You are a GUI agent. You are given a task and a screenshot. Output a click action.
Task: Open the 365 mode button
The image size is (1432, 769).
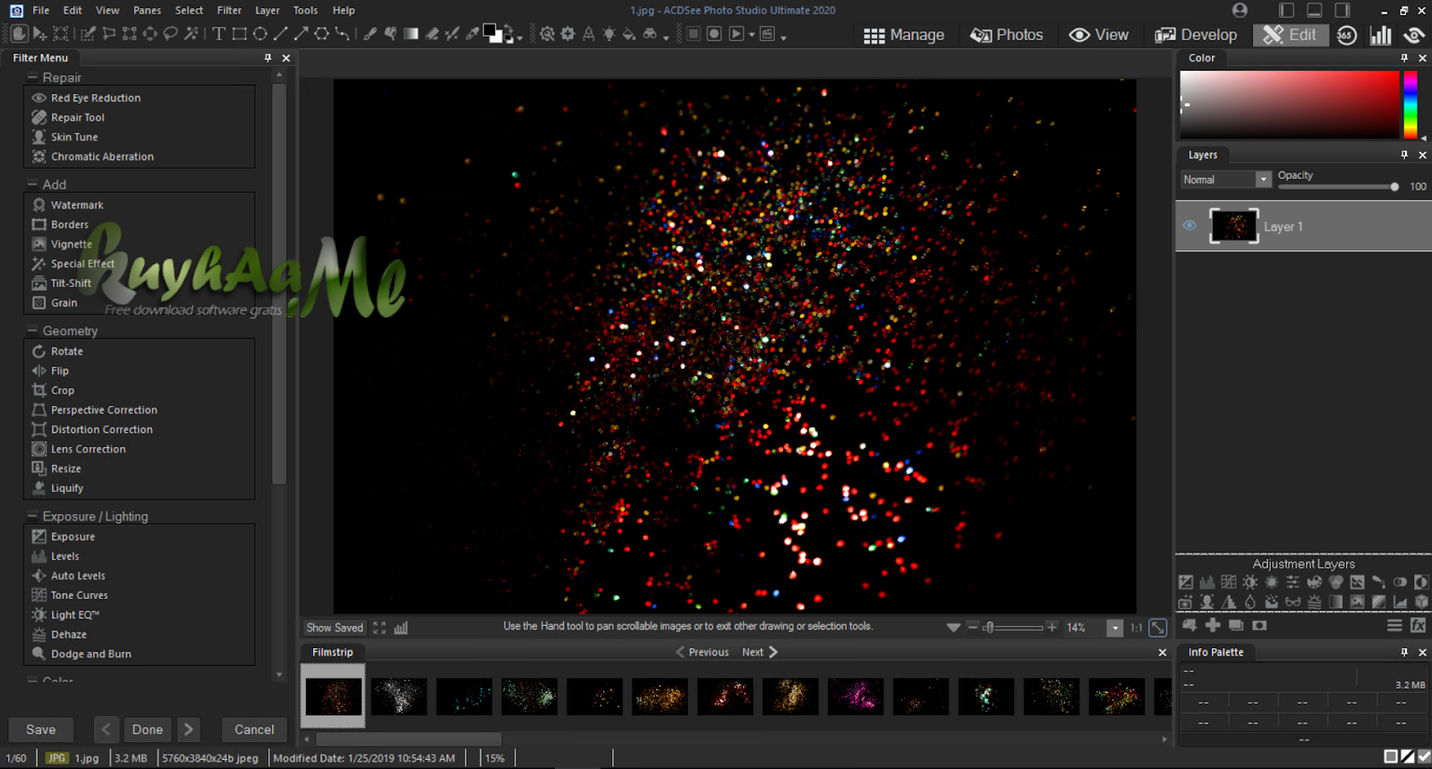tap(1347, 35)
